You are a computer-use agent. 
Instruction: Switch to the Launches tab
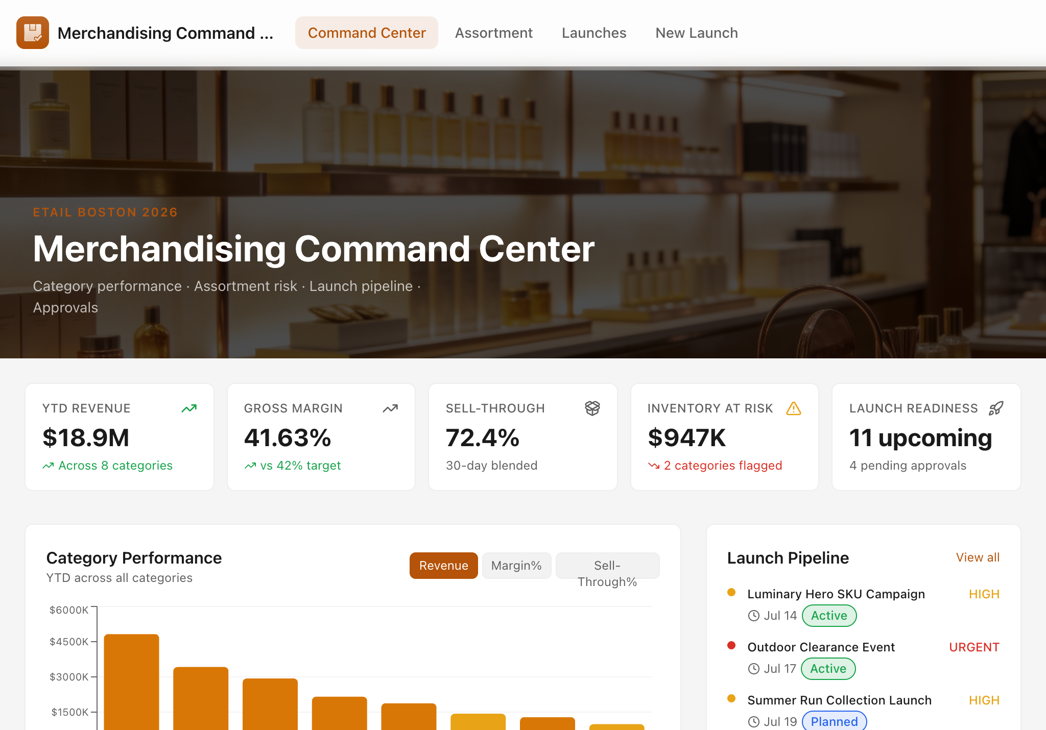[594, 33]
